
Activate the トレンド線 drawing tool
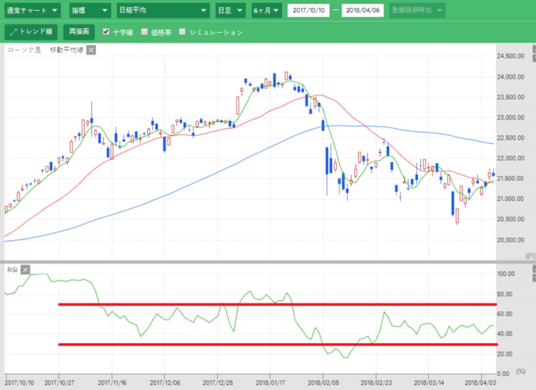(31, 32)
